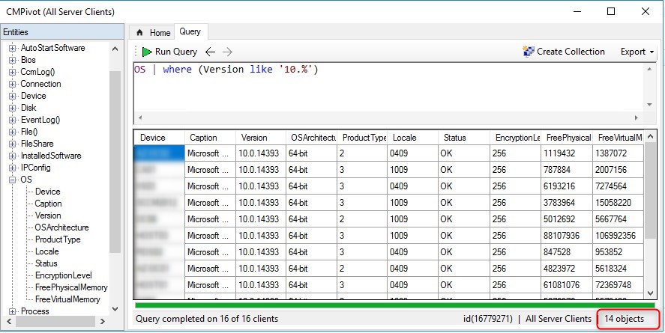Go forward with right arrow icon

coord(228,52)
